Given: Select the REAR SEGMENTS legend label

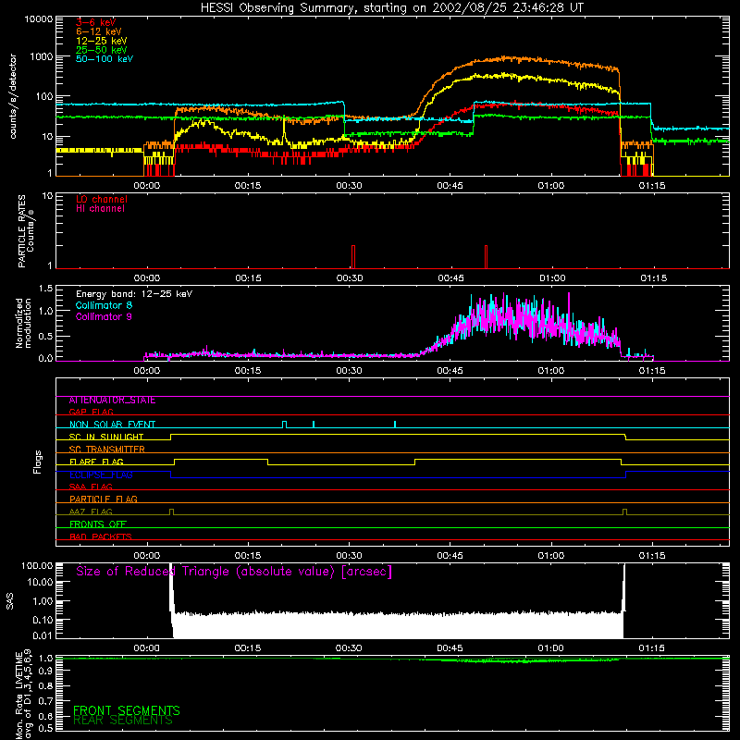Looking at the screenshot, I should [123, 721].
